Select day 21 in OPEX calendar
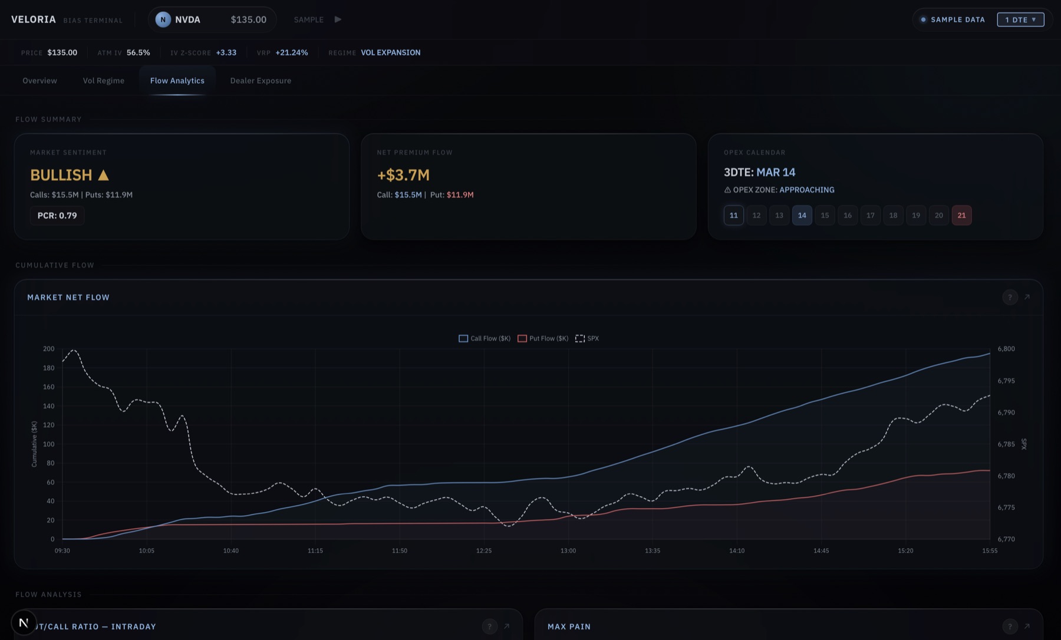The image size is (1061, 640). (x=961, y=215)
